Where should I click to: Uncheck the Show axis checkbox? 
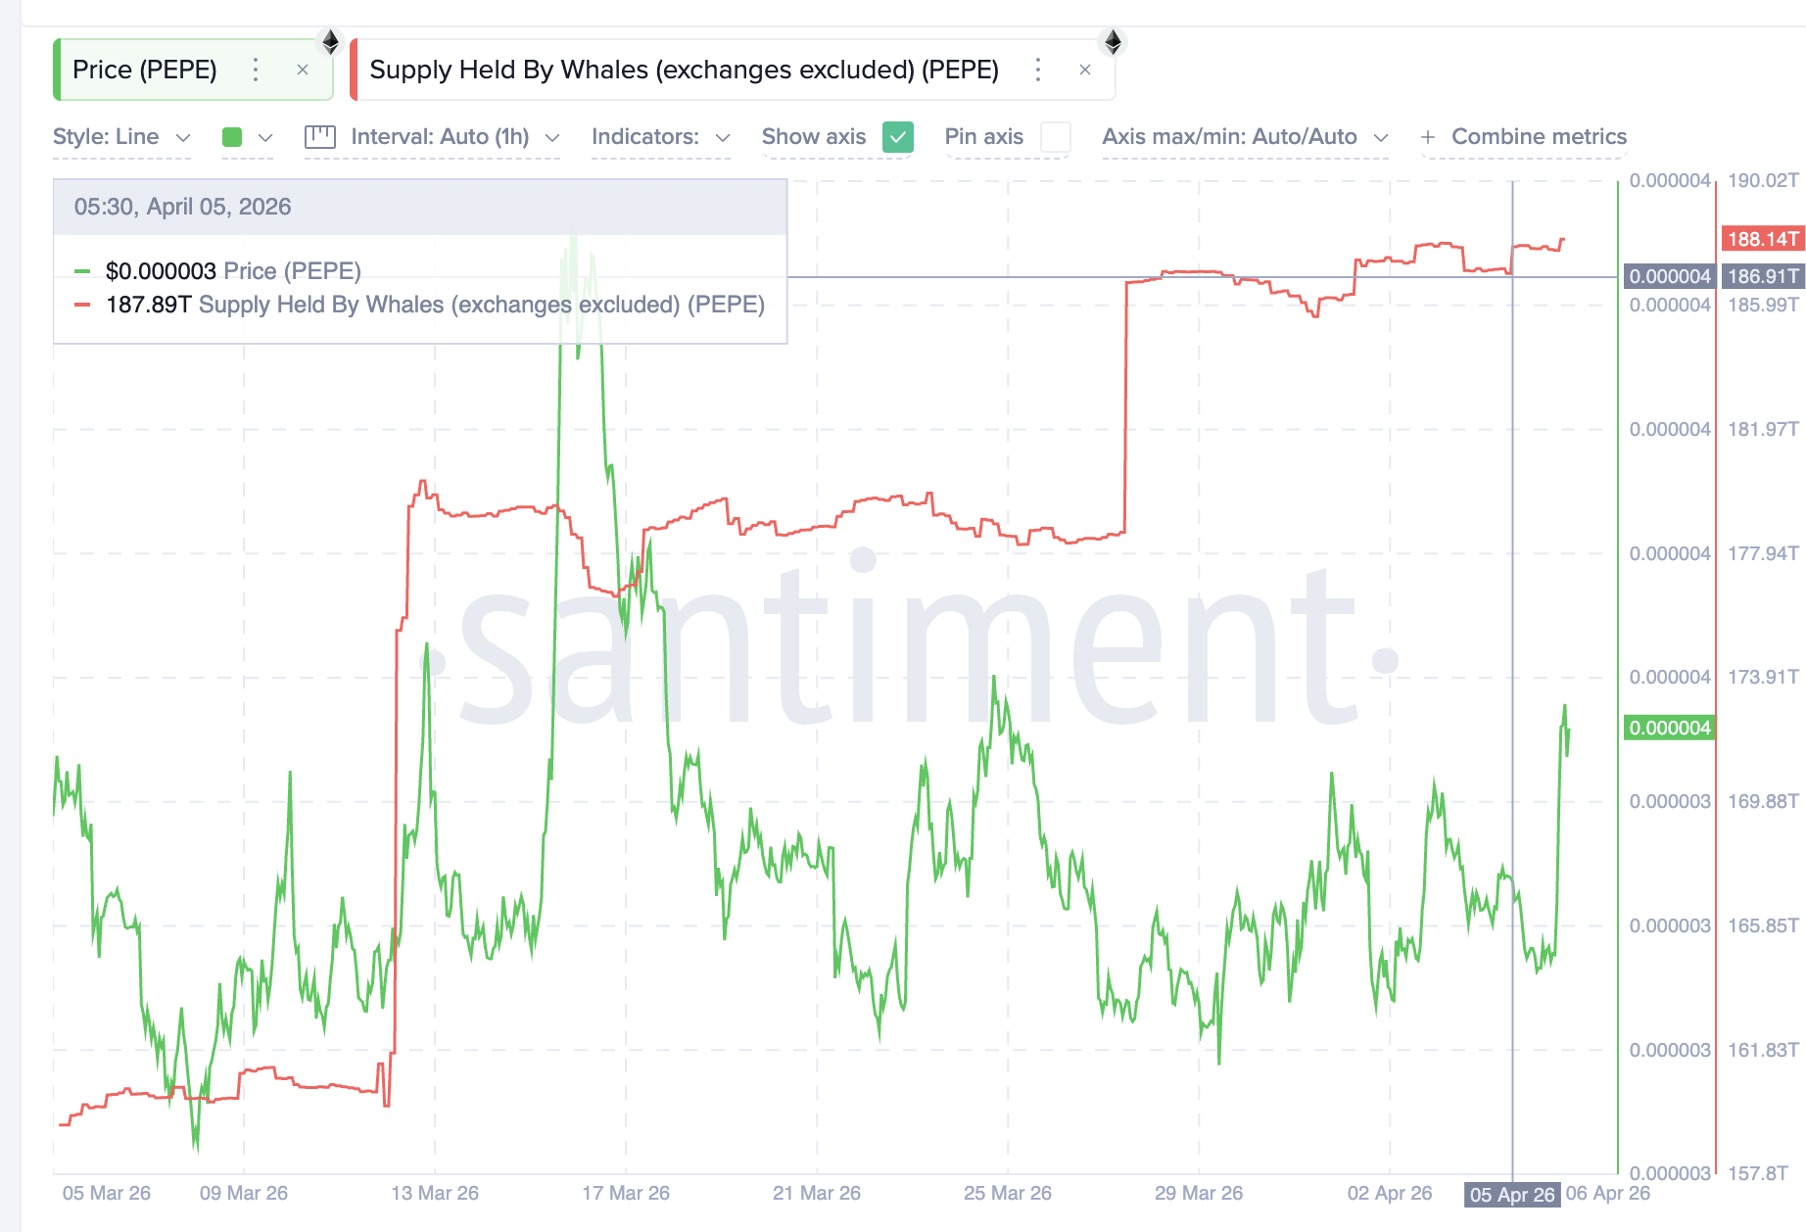tap(897, 137)
